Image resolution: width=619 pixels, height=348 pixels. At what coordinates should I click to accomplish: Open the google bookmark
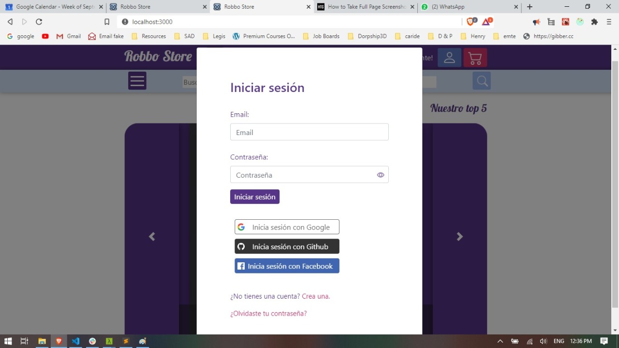click(x=21, y=36)
